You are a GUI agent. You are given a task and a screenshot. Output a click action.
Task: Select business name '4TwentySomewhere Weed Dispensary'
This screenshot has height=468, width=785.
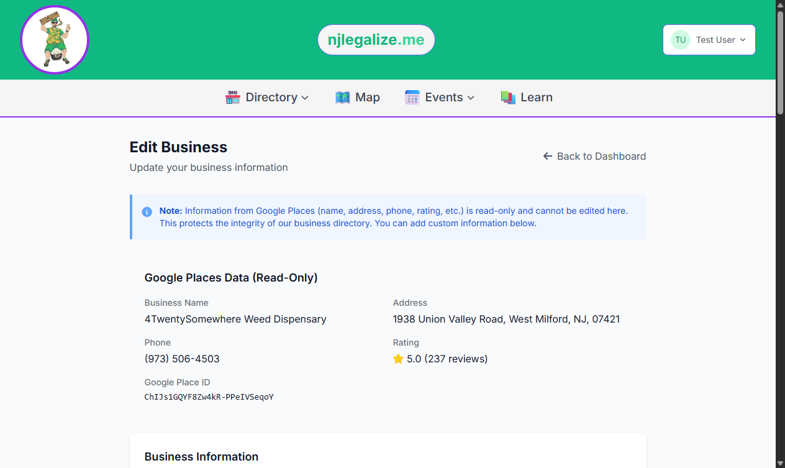click(x=235, y=319)
